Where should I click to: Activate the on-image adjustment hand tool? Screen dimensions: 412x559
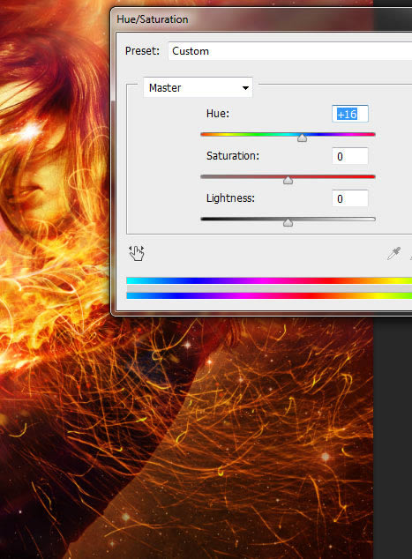137,253
